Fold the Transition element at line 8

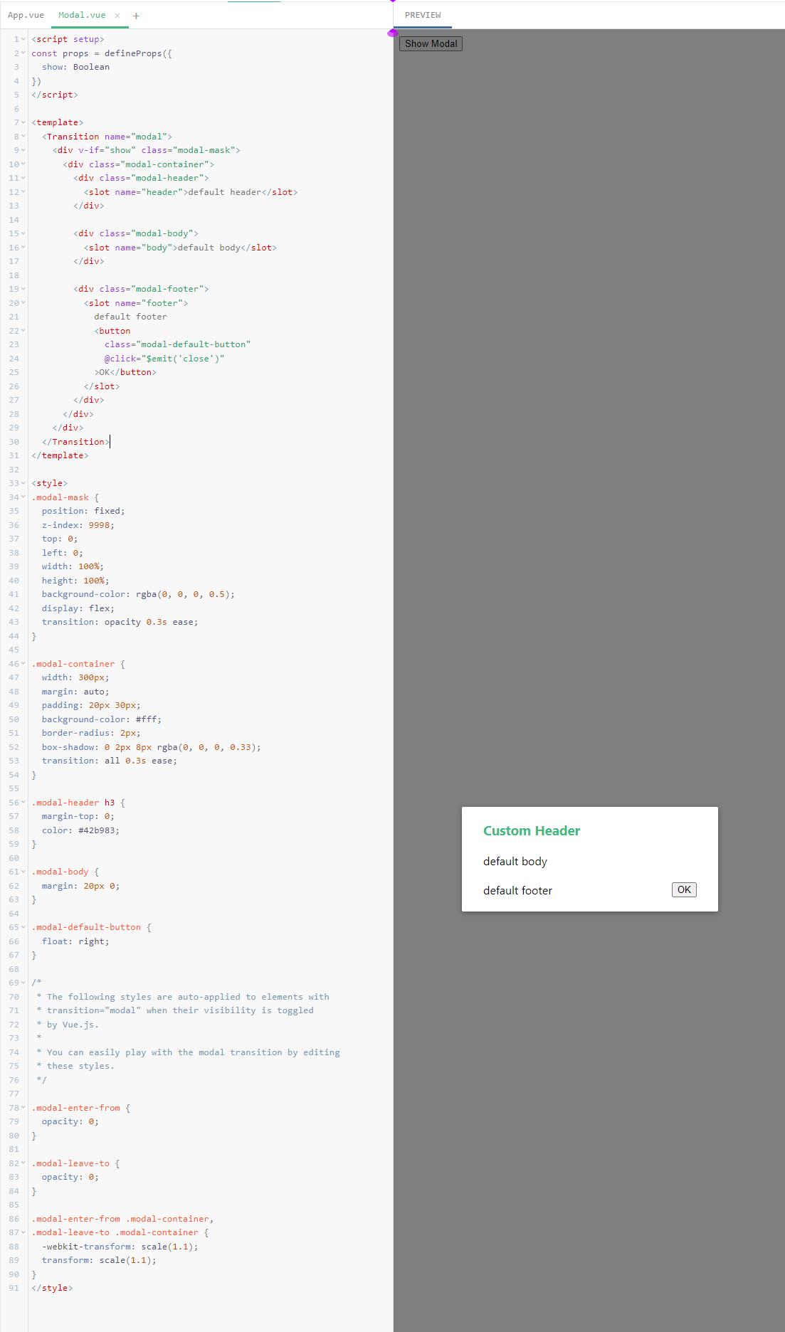[23, 137]
